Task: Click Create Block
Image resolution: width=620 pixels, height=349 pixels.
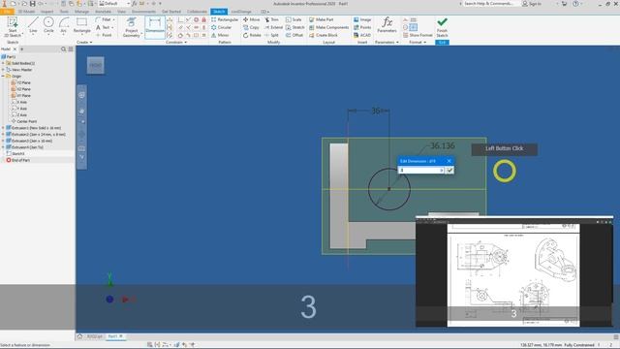Action: pyautogui.click(x=324, y=35)
